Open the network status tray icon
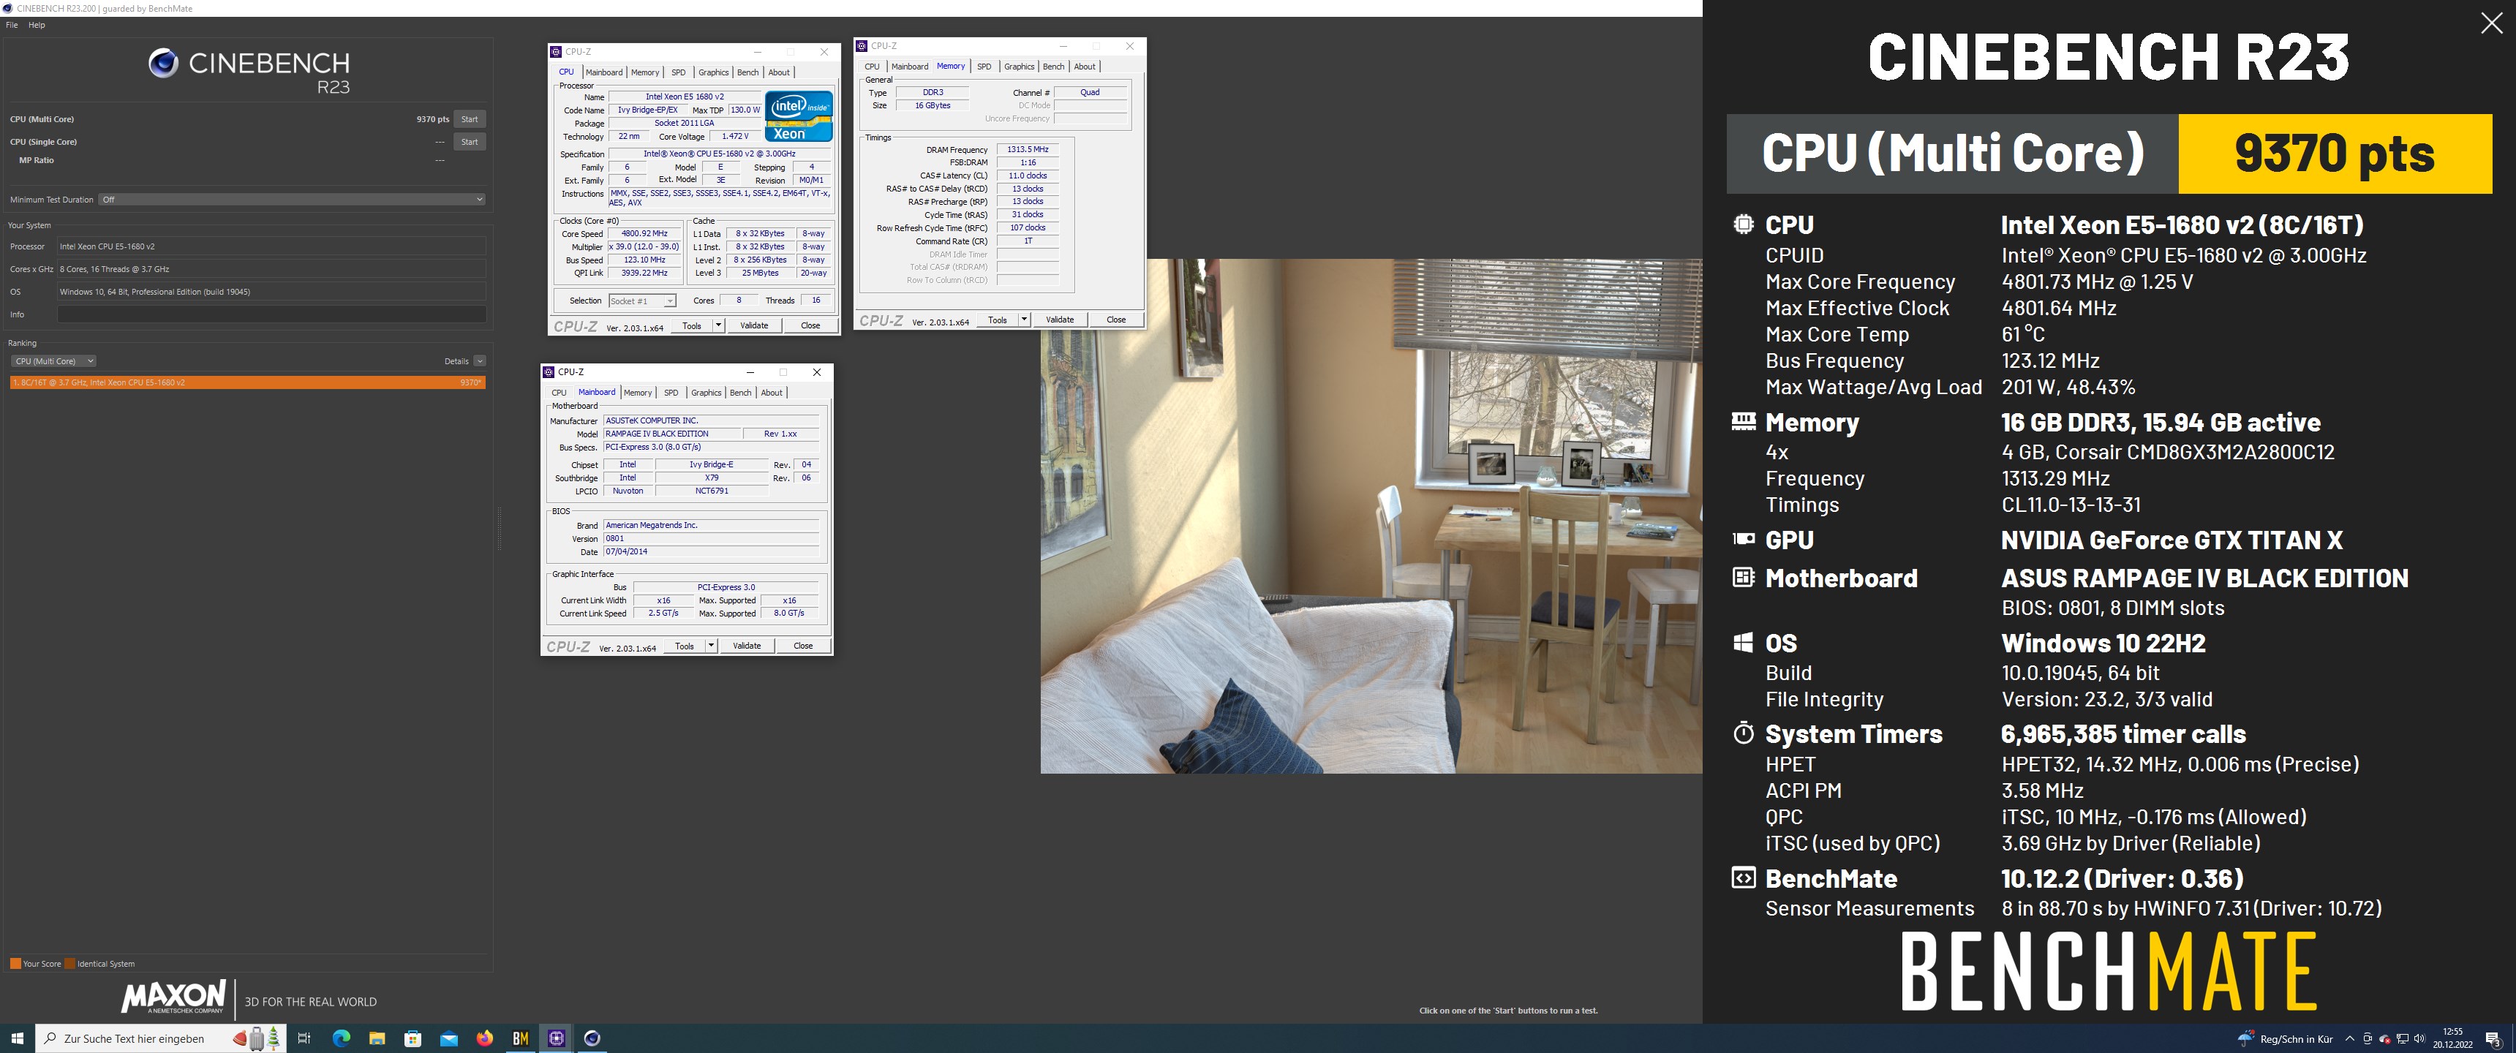 point(2403,1038)
